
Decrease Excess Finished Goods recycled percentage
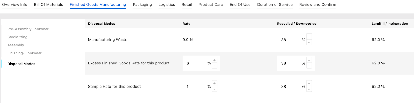309,66
